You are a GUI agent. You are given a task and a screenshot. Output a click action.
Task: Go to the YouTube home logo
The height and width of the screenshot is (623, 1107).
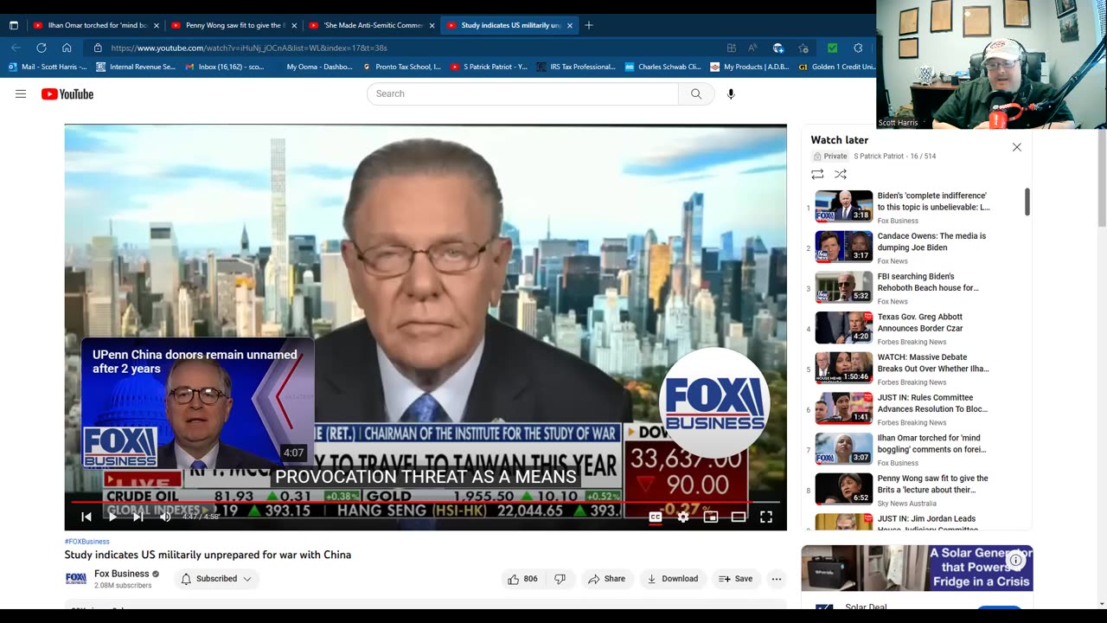point(67,93)
